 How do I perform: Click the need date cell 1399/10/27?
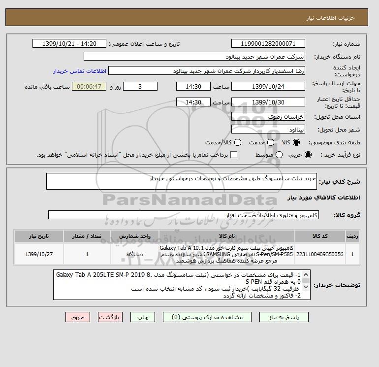click(39, 254)
